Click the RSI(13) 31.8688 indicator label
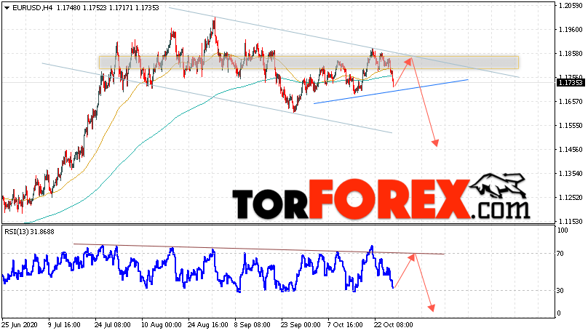 point(29,232)
